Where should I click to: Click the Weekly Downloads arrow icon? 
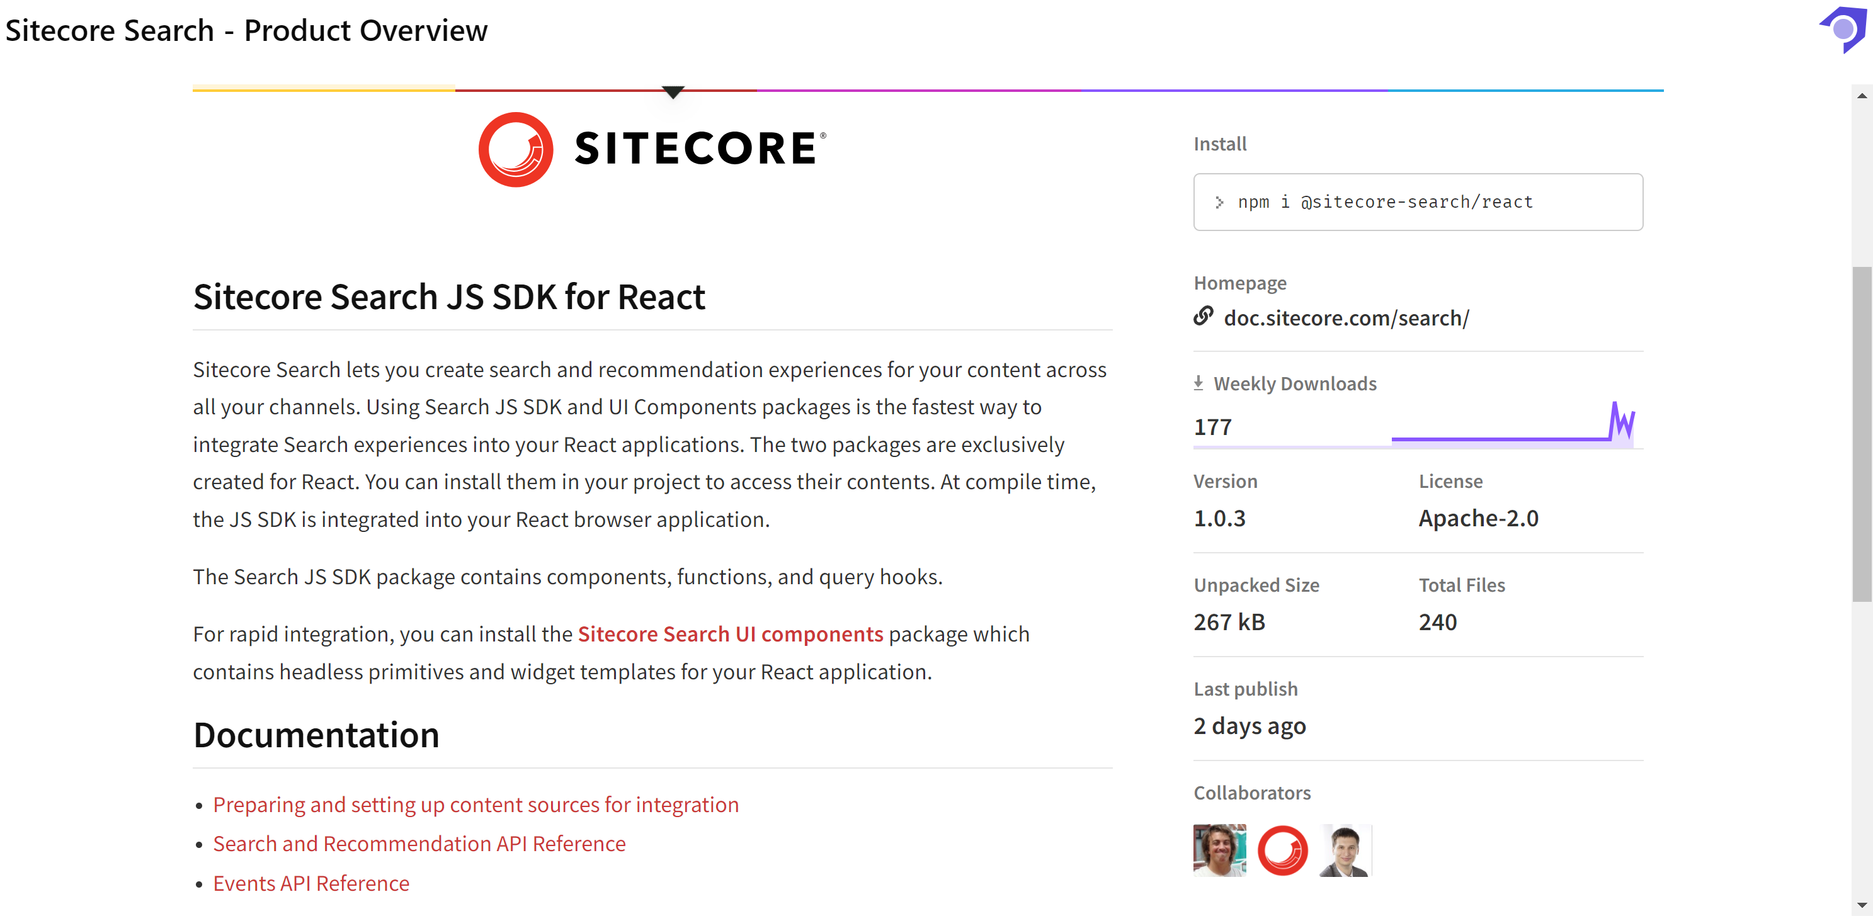(1198, 383)
